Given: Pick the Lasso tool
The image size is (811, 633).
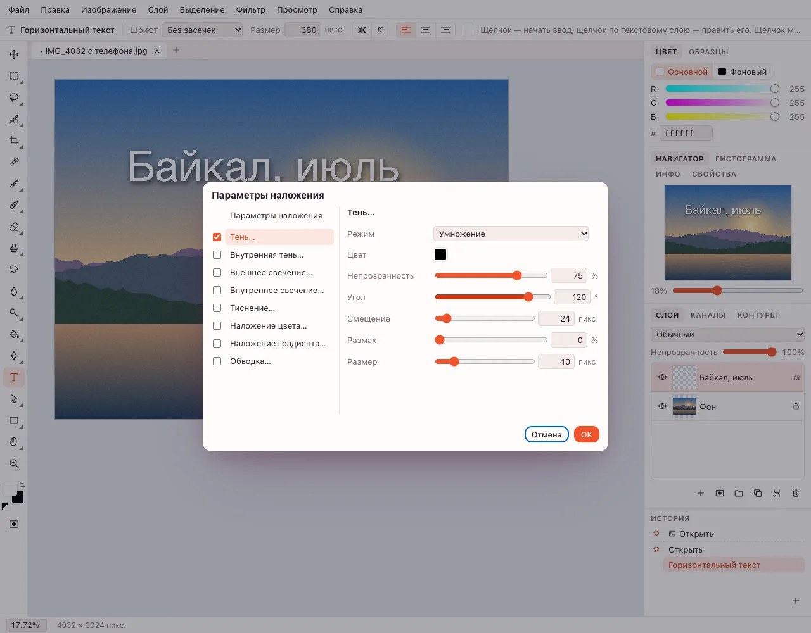Looking at the screenshot, I should 14,97.
